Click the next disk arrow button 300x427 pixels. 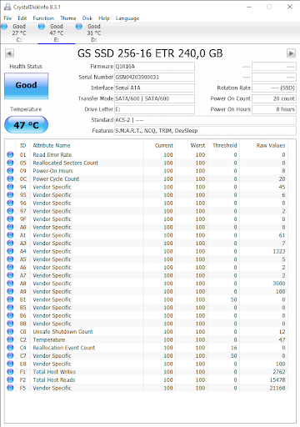point(291,53)
